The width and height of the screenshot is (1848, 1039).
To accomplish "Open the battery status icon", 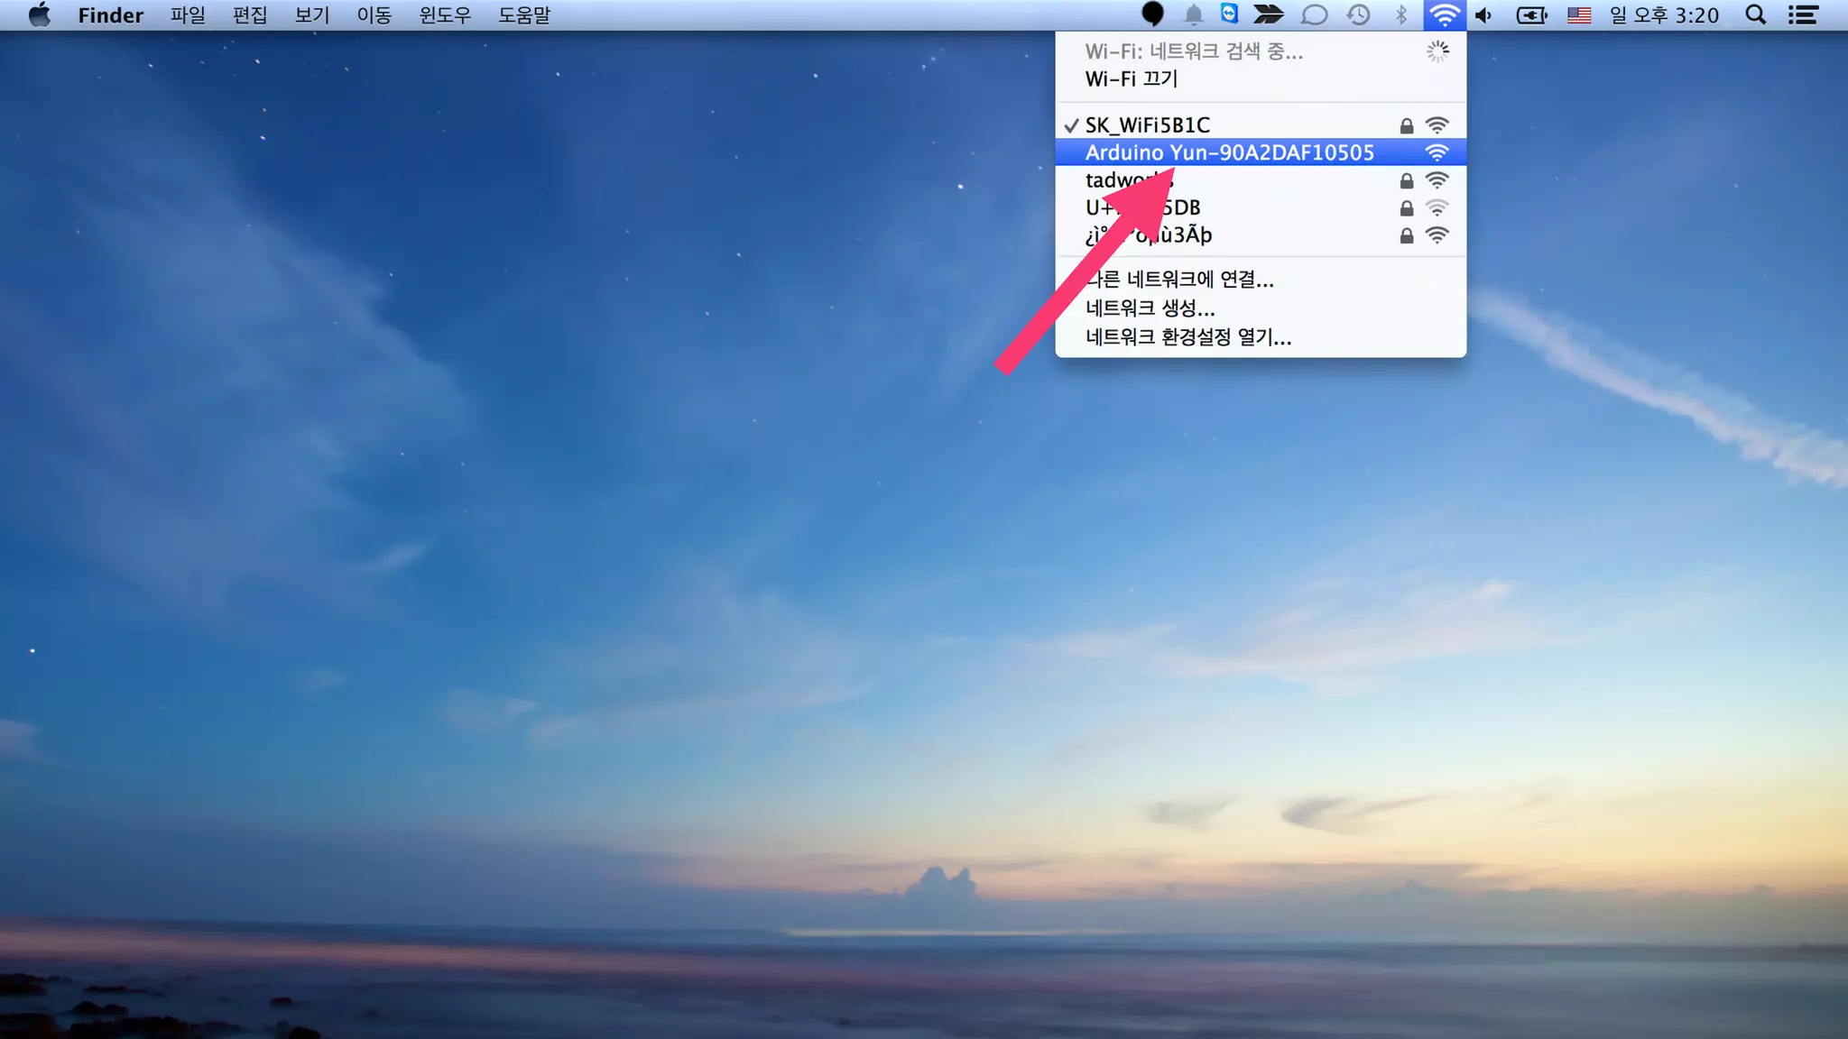I will coord(1531,15).
